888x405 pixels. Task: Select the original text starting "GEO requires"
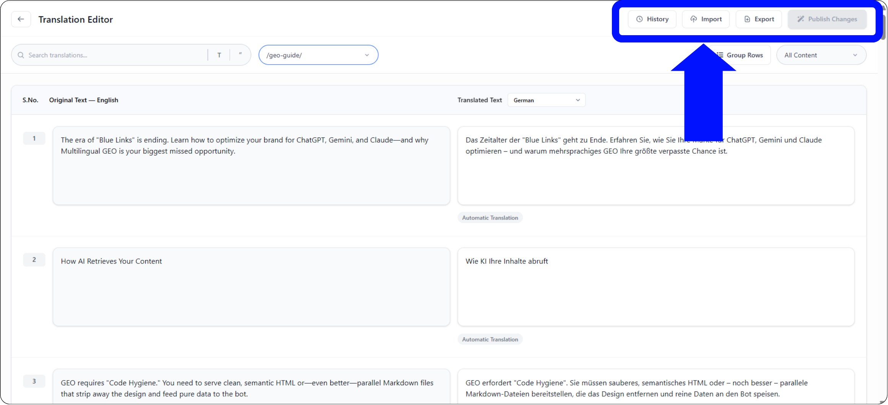click(251, 387)
